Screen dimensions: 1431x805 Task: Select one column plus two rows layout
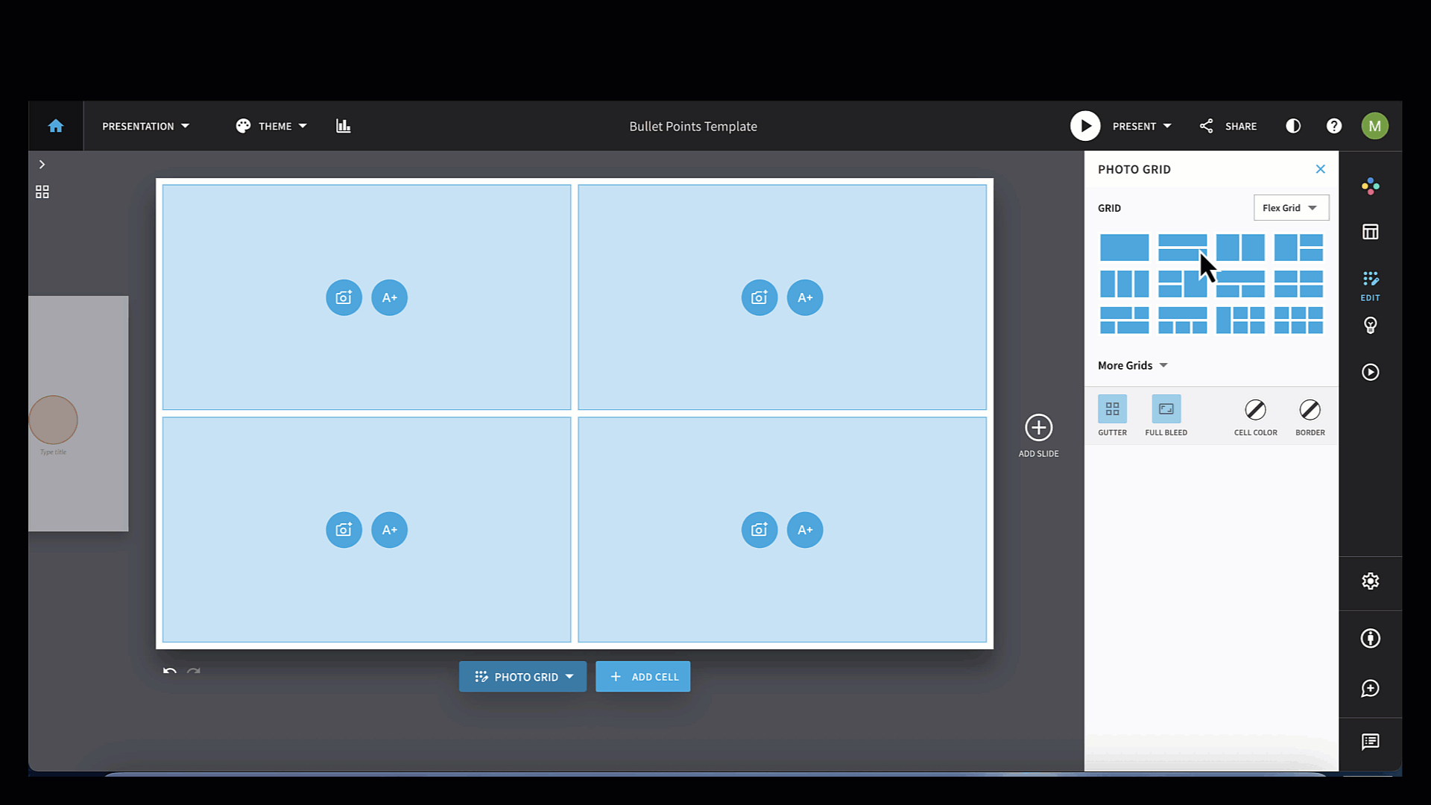point(1299,247)
